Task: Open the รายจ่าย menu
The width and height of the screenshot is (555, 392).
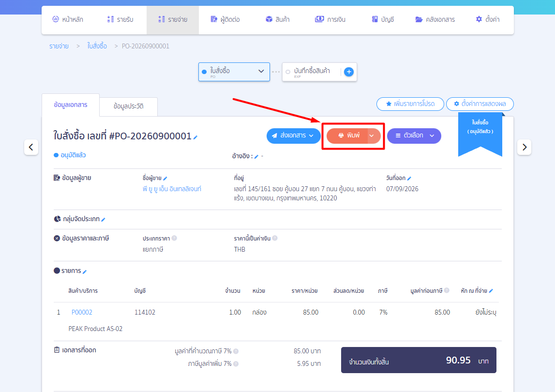Action: 173,20
